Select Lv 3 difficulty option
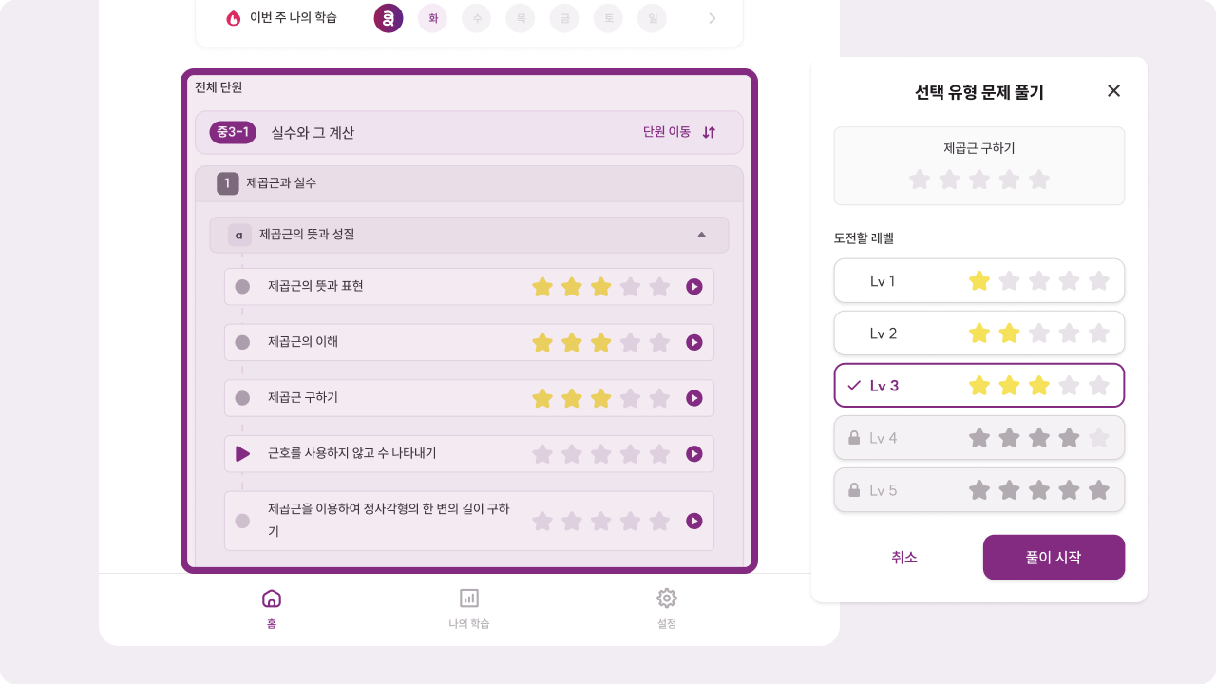The image size is (1216, 684). tap(978, 386)
